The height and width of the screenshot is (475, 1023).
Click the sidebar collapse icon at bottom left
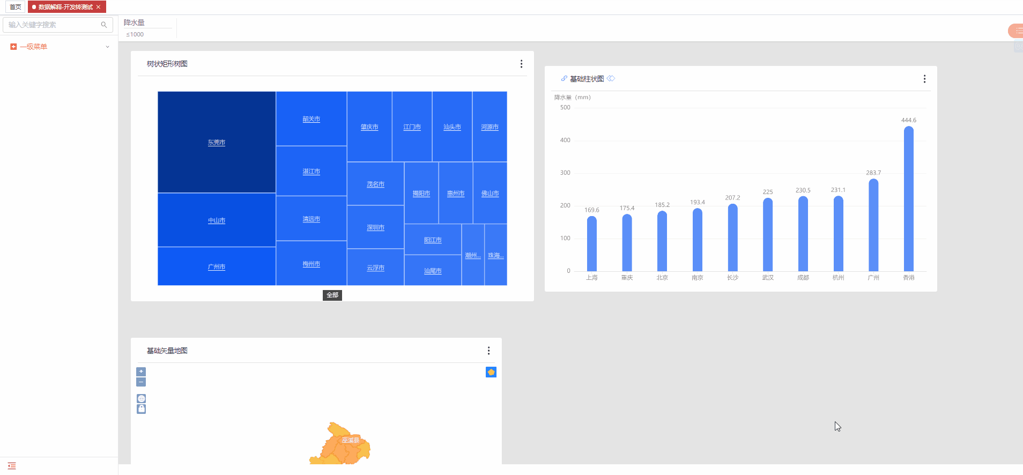12,466
